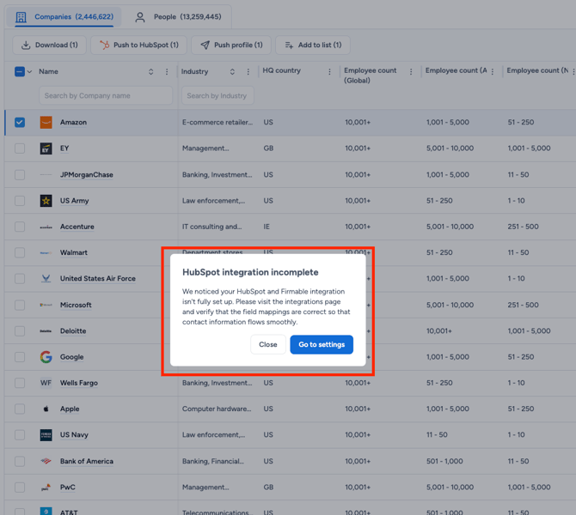Select '251 - 500' cell in Microsoft row

(523, 305)
